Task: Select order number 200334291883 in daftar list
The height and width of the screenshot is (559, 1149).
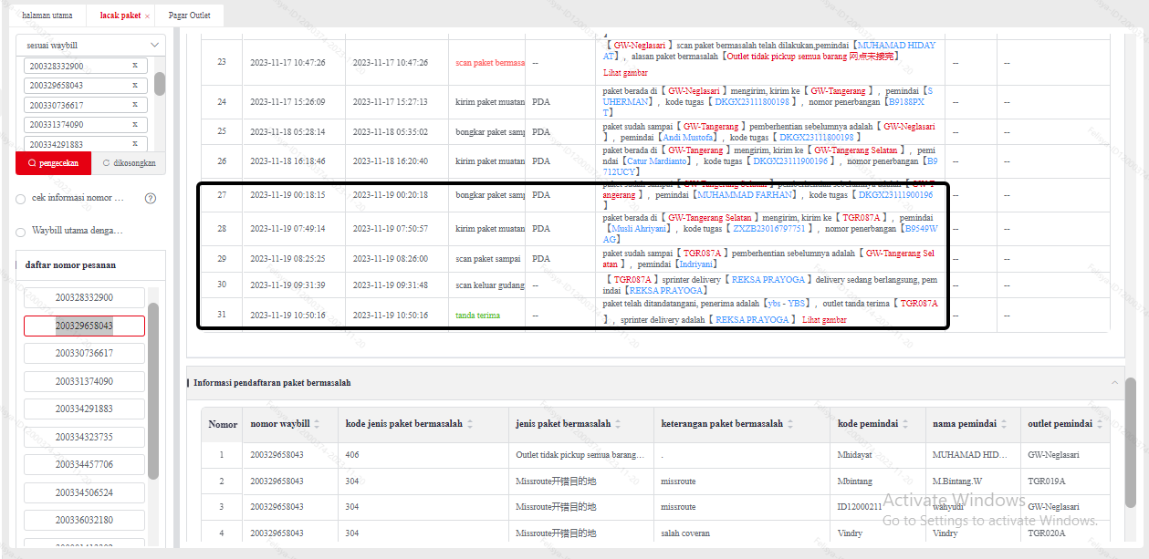Action: tap(84, 409)
